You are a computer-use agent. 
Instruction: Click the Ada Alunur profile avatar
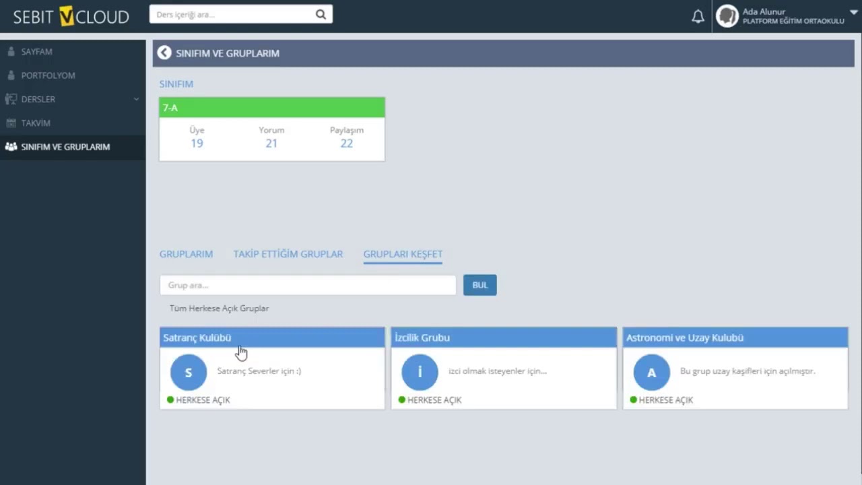(x=727, y=16)
